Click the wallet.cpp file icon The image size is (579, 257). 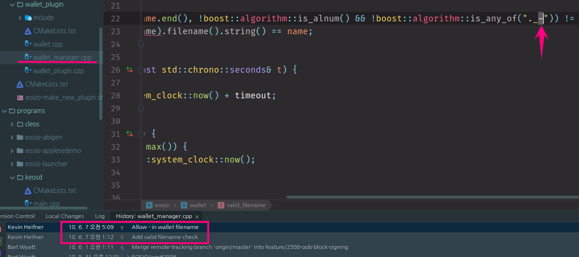click(28, 44)
